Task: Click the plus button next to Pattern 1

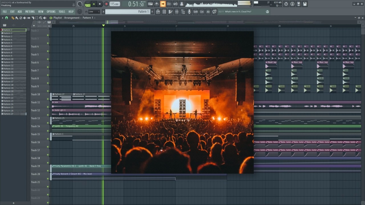Action: pyautogui.click(x=152, y=12)
